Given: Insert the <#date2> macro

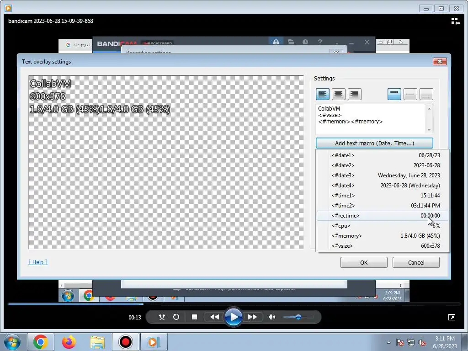Looking at the screenshot, I should 383,165.
